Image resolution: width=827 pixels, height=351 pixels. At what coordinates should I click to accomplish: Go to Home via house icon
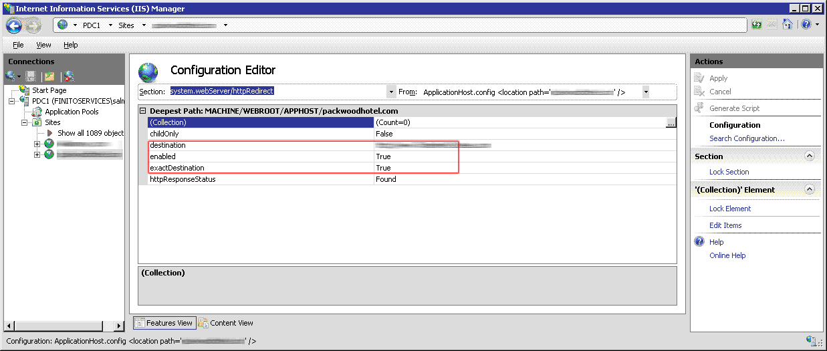pos(788,25)
